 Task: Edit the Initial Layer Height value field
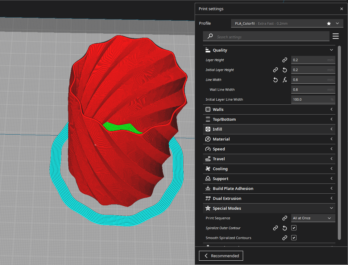[x=313, y=70]
